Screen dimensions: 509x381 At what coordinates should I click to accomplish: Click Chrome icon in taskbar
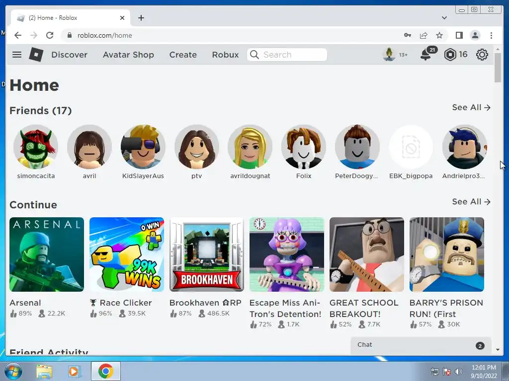pyautogui.click(x=106, y=371)
